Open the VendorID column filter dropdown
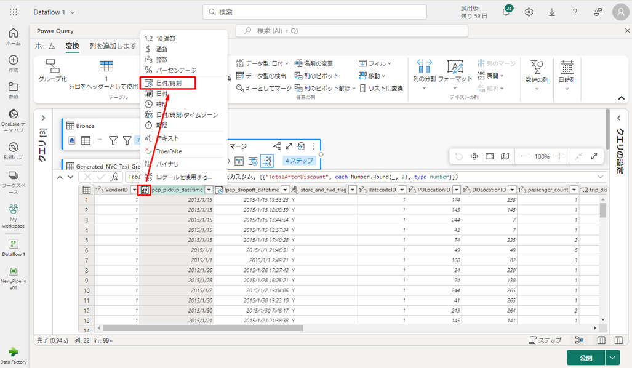The image size is (632, 368). (134, 190)
